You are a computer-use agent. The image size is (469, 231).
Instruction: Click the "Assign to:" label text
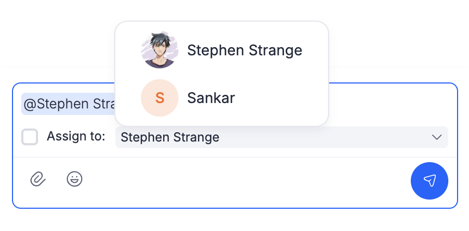(76, 137)
